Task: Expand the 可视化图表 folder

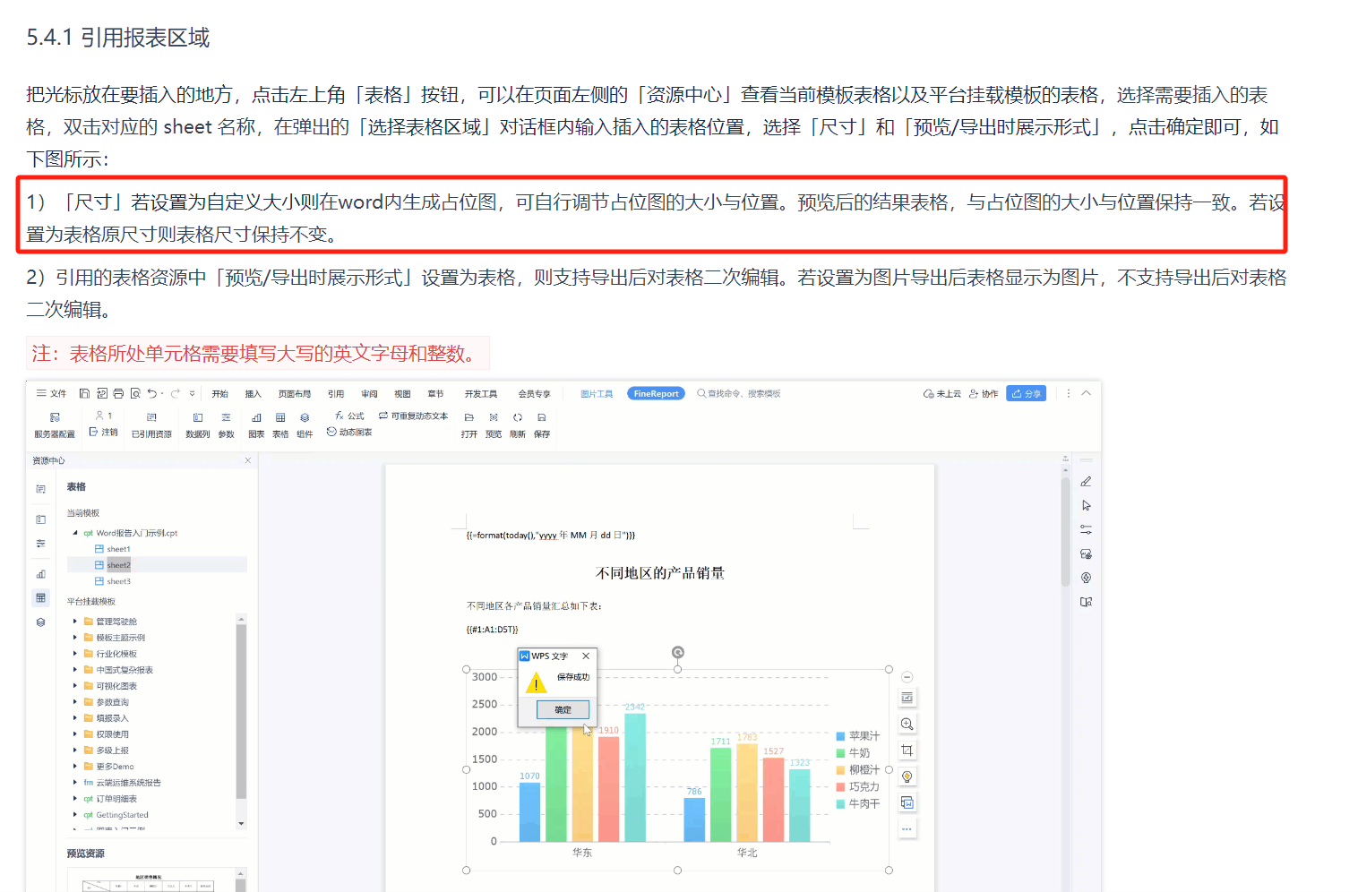Action: coord(75,686)
